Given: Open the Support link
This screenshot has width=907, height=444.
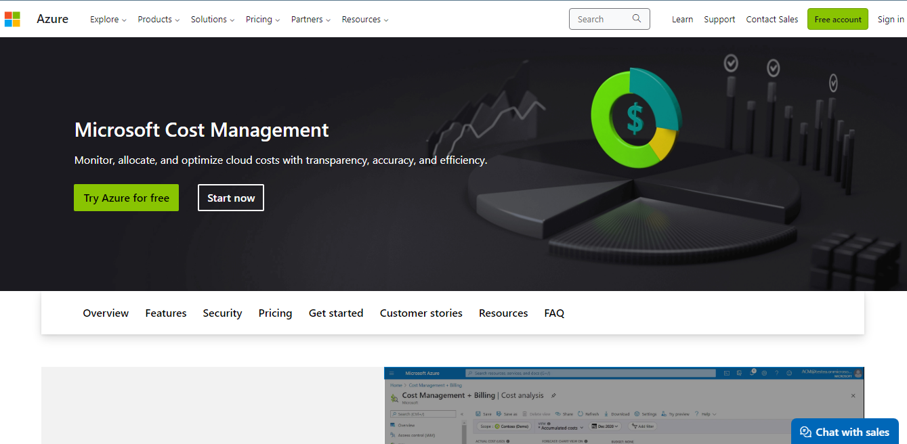Looking at the screenshot, I should pyautogui.click(x=719, y=19).
